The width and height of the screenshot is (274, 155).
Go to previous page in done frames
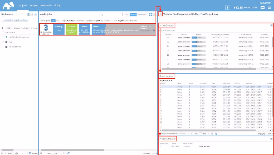[192, 134]
